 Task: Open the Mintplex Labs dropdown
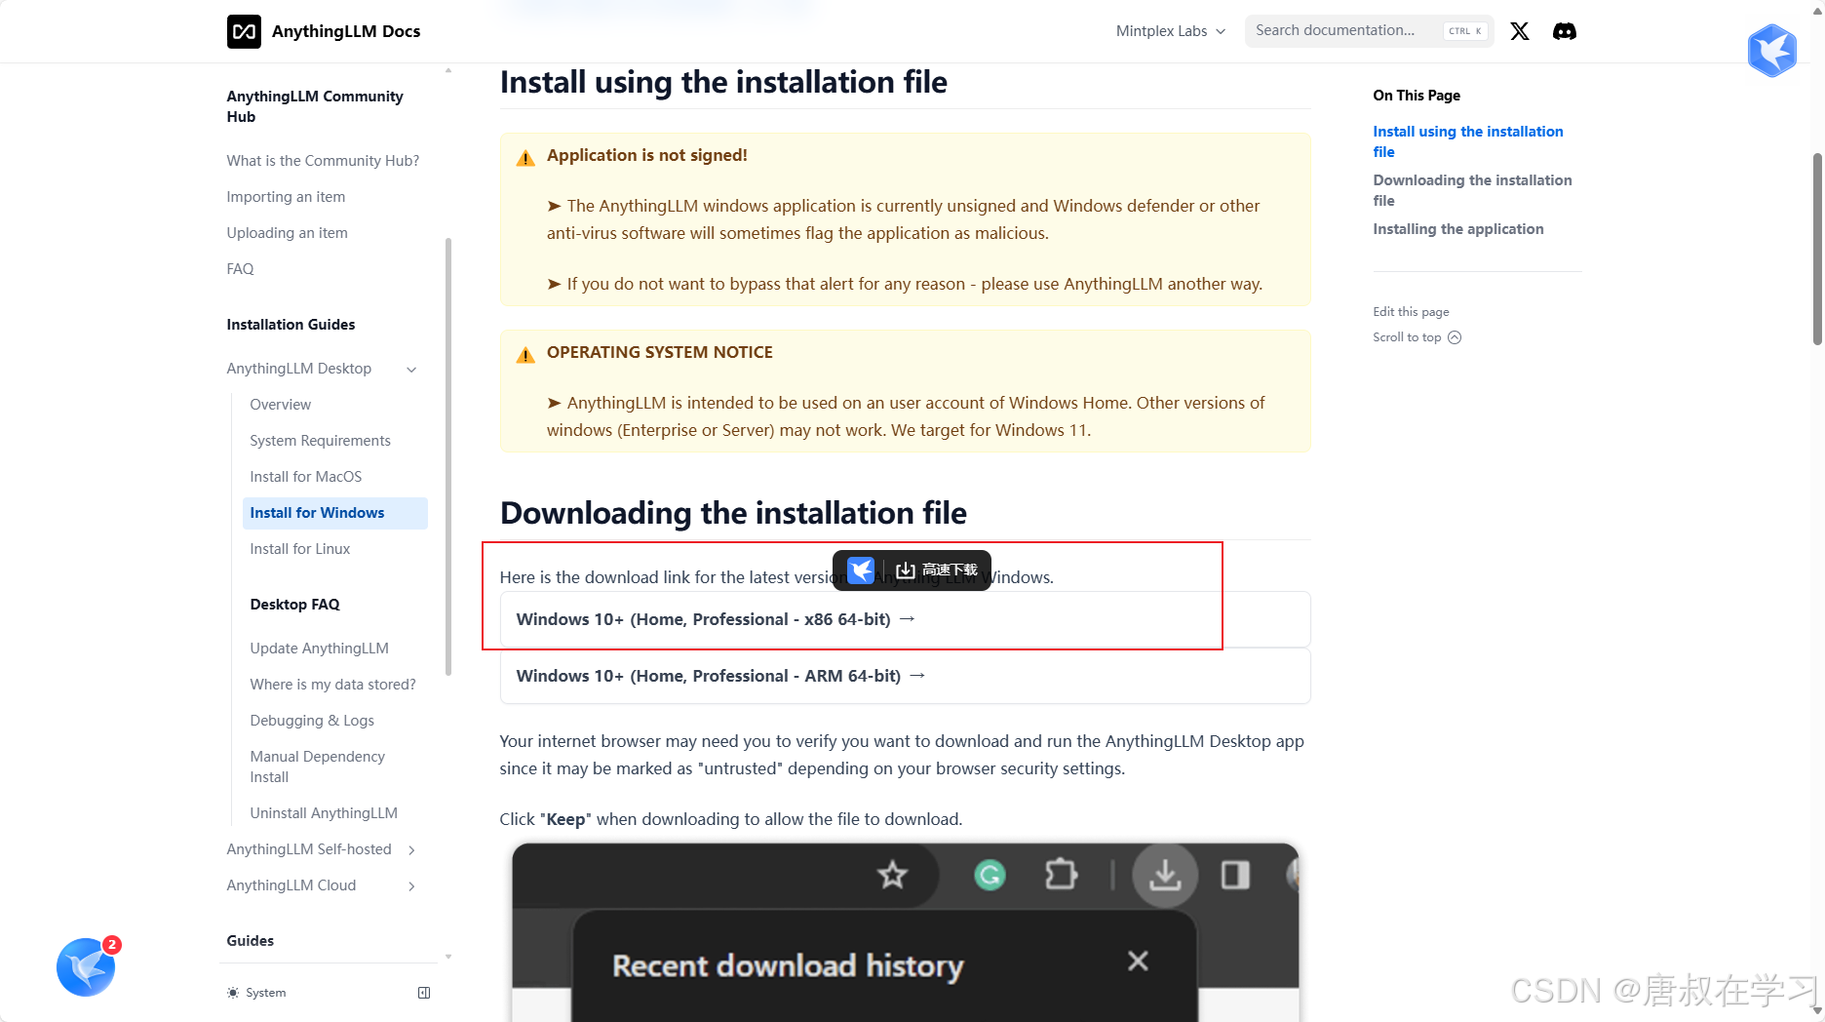[1170, 31]
